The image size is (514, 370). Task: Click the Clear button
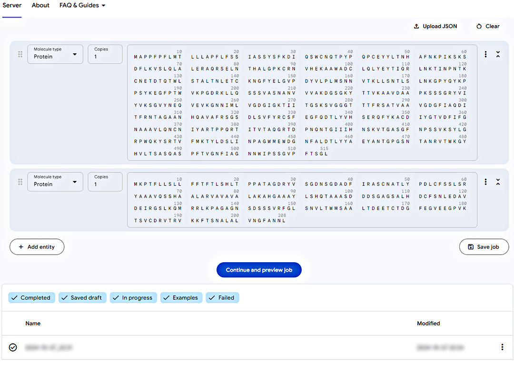488,26
